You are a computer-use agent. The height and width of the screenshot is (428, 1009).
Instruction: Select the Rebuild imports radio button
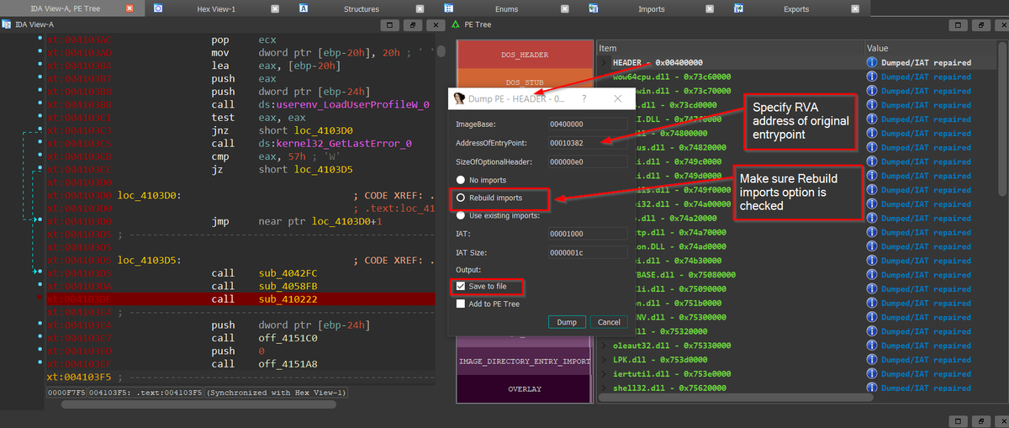point(460,198)
